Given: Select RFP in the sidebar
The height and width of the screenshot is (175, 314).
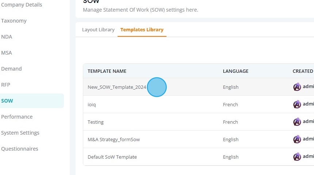Looking at the screenshot, I should pyautogui.click(x=6, y=85).
